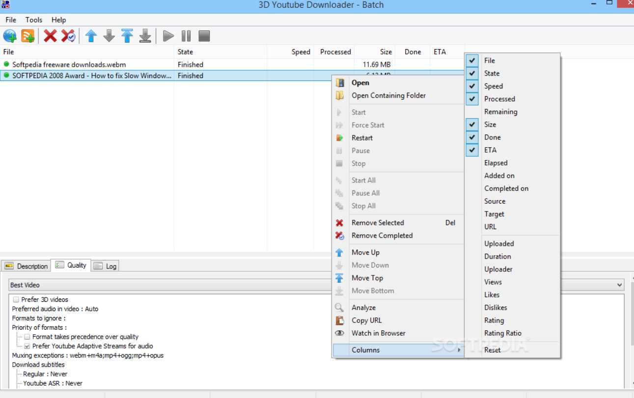
Task: Click eye icon beside Watch in Browser
Action: [339, 333]
